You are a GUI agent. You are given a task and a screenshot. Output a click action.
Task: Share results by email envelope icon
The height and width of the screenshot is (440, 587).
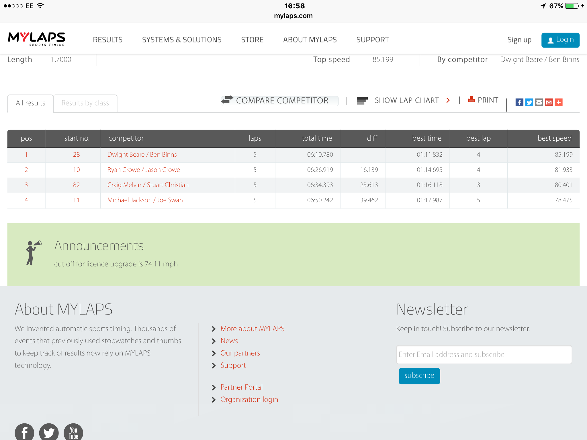pyautogui.click(x=539, y=102)
